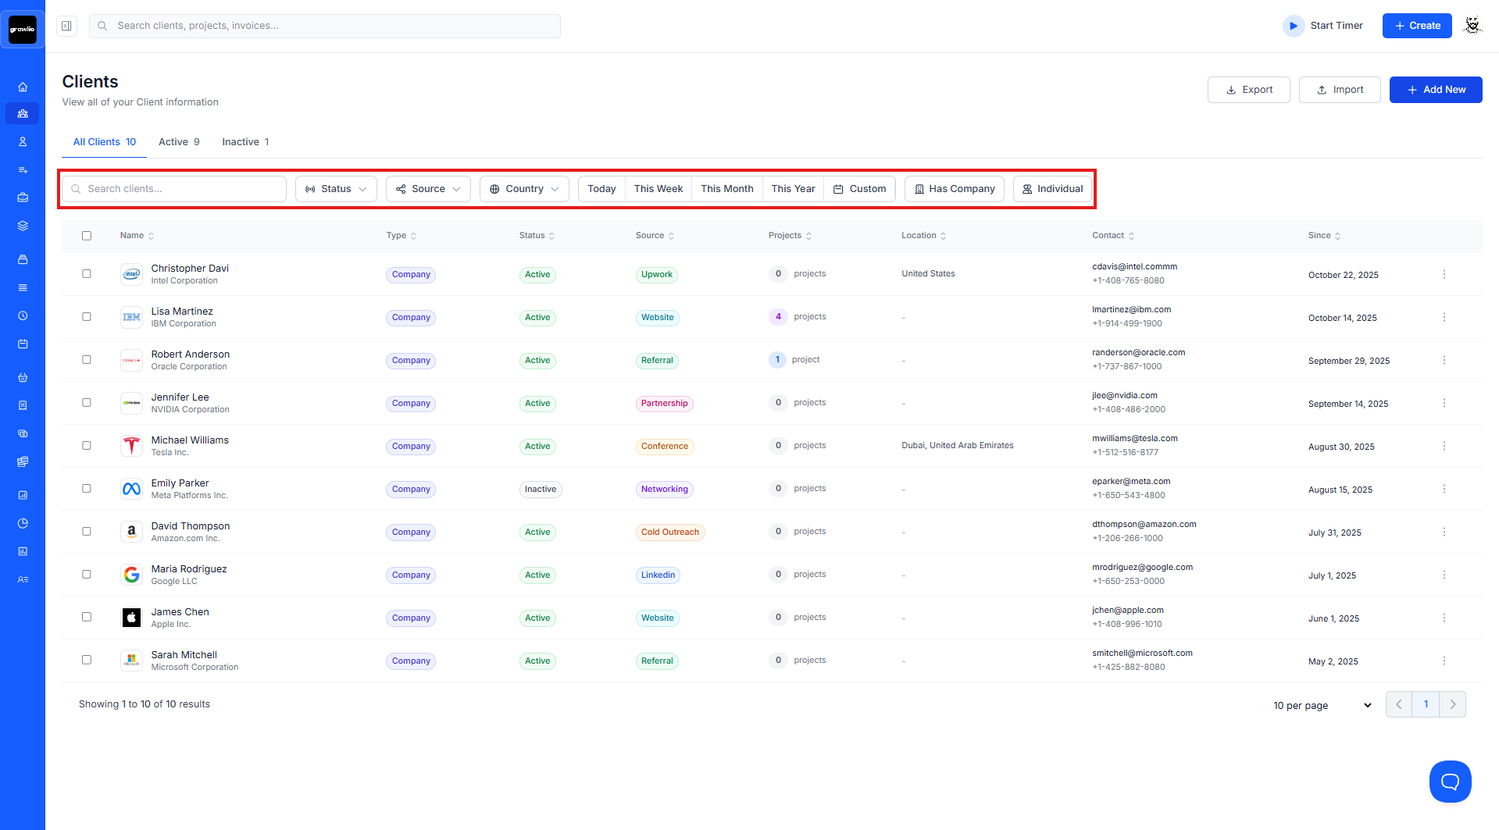Sort the table by Since column
This screenshot has width=1499, height=830.
tap(1324, 236)
